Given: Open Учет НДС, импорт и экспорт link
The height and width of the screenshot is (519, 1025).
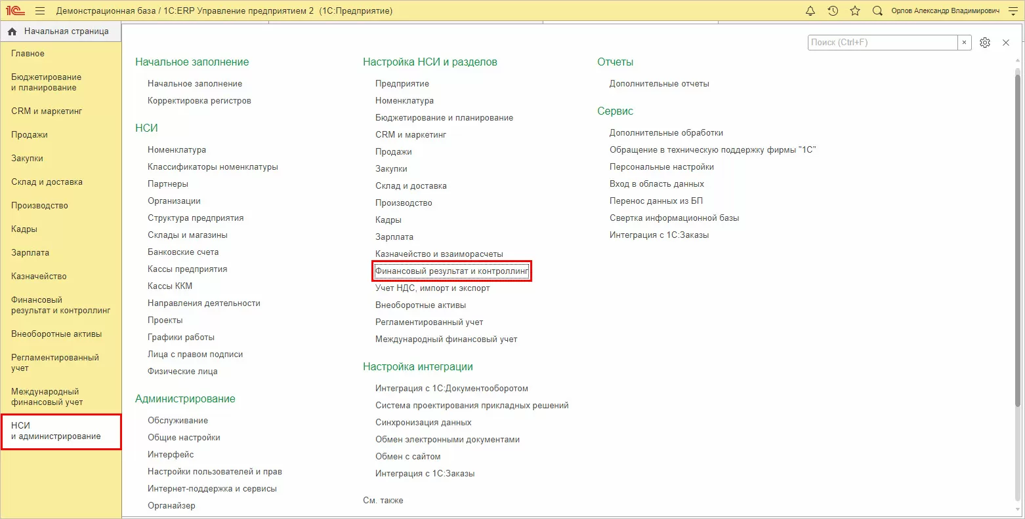Looking at the screenshot, I should pyautogui.click(x=432, y=288).
